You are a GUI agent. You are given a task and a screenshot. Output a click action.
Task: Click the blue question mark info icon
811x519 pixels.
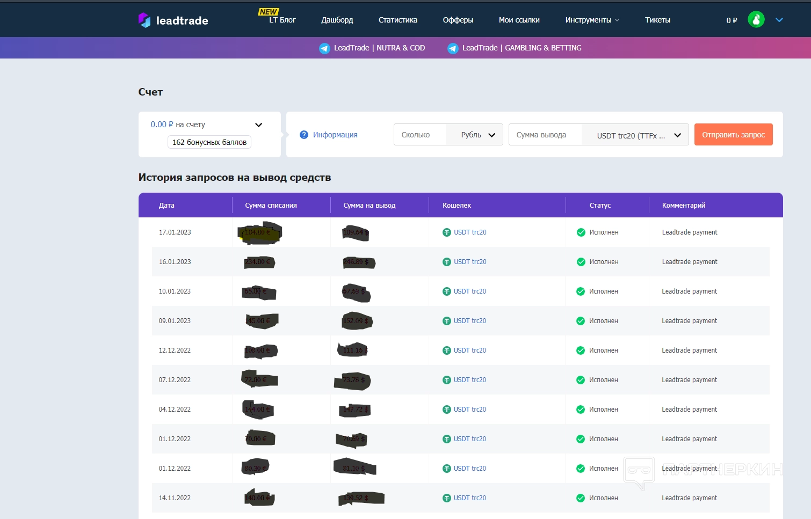[304, 135]
